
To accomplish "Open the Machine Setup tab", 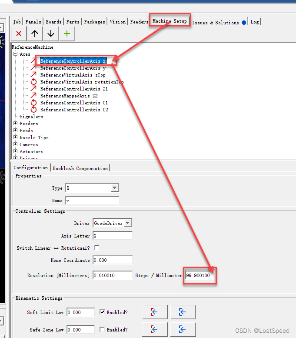I will [x=170, y=21].
